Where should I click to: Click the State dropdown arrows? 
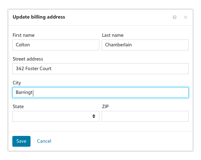(x=93, y=116)
